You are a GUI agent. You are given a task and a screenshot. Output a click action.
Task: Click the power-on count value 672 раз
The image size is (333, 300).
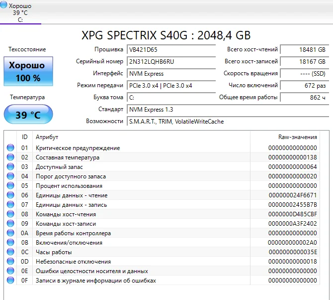(305, 86)
